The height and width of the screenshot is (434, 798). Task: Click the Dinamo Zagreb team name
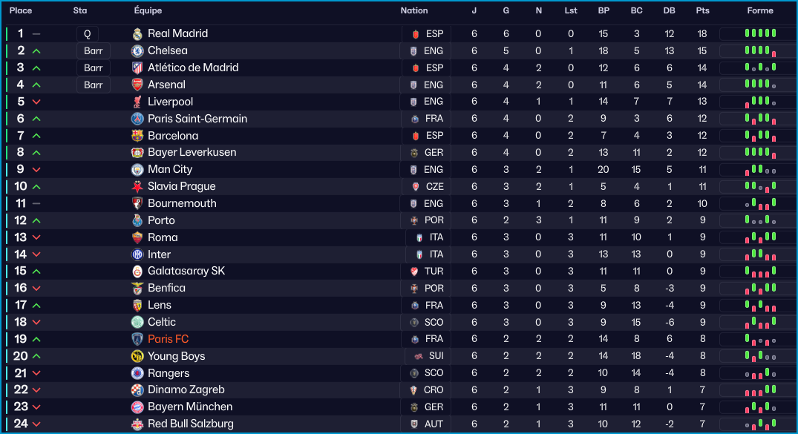(186, 389)
